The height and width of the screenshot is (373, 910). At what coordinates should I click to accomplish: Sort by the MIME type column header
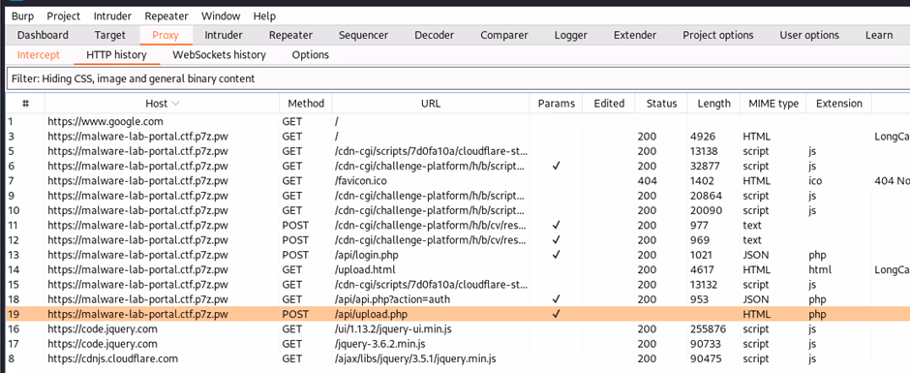(x=773, y=104)
